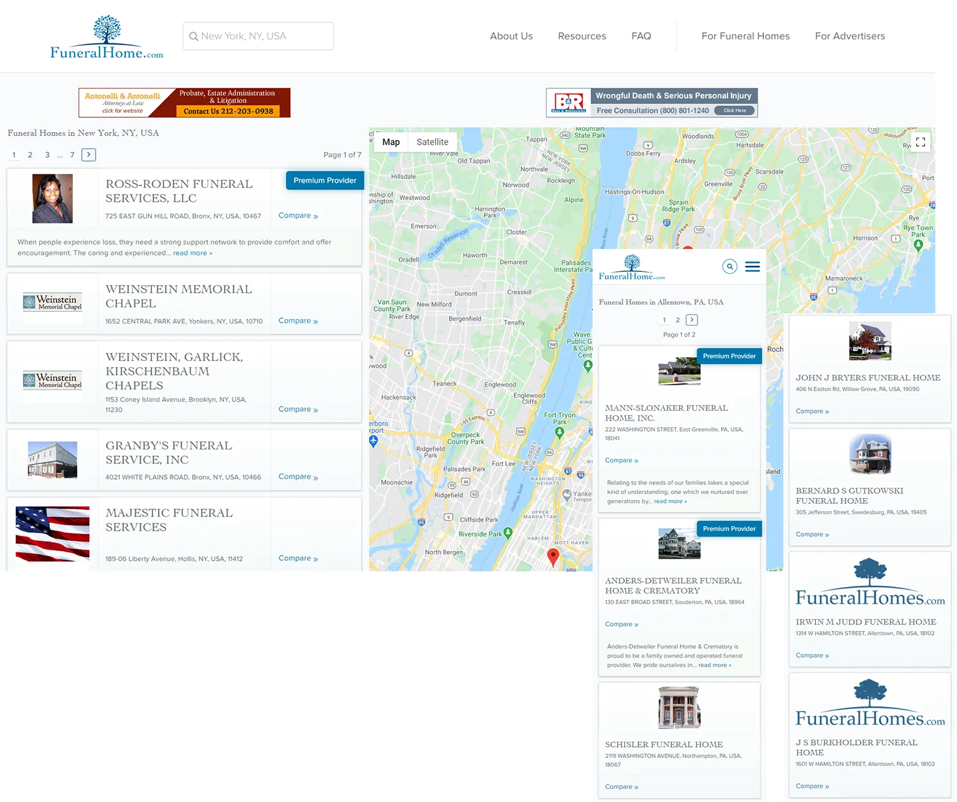
Task: Click the Wrongful Death ad banner
Action: tap(652, 103)
